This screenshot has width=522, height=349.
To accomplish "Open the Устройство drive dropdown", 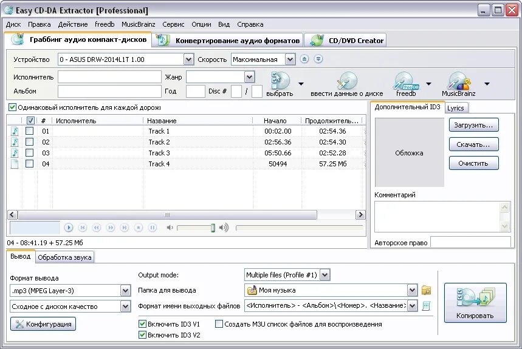I will click(188, 59).
